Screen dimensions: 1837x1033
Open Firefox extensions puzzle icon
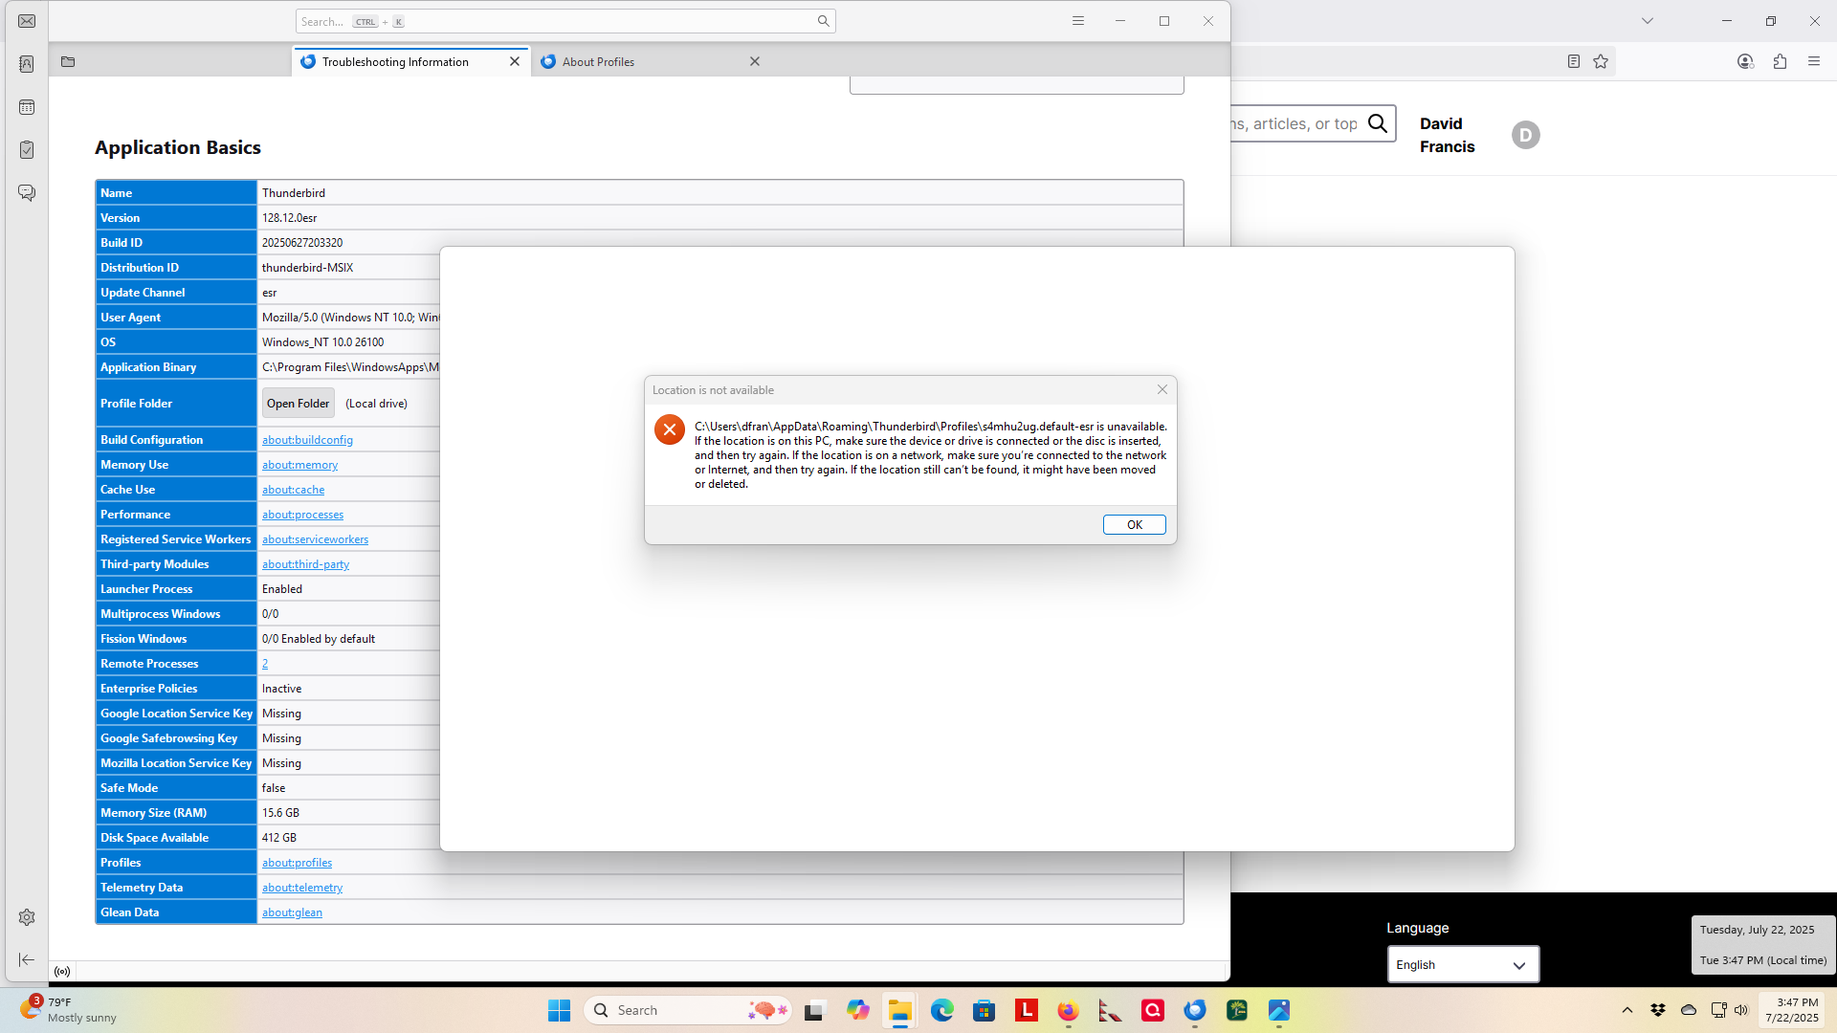coord(1780,61)
